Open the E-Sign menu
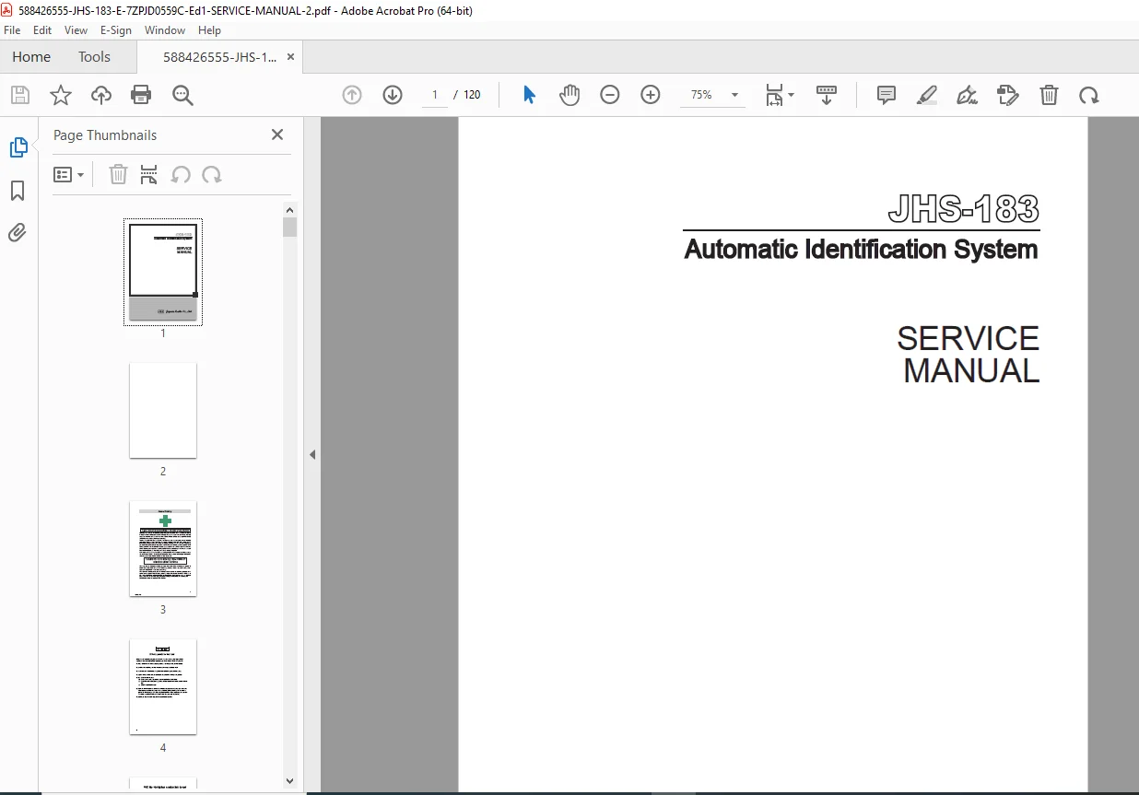This screenshot has height=795, width=1139. pyautogui.click(x=116, y=30)
